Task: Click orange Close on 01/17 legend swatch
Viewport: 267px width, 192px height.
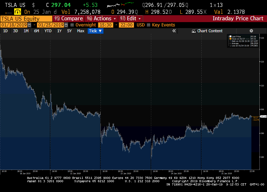Action: 230,39
